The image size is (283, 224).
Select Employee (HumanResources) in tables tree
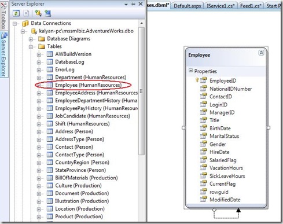89,85
